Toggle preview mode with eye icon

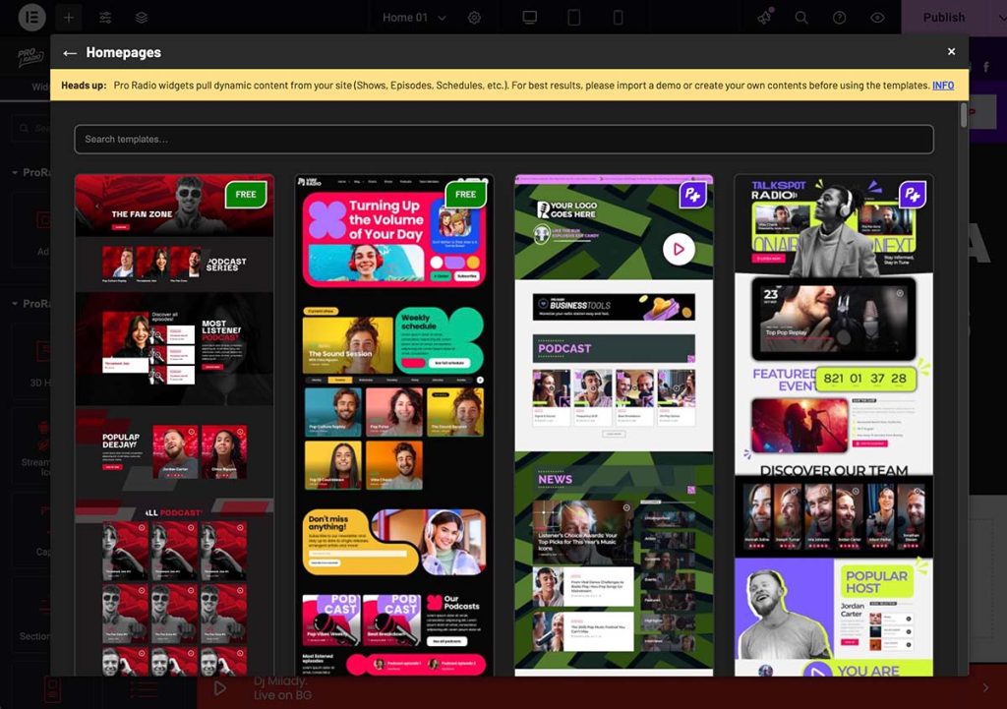pyautogui.click(x=877, y=18)
